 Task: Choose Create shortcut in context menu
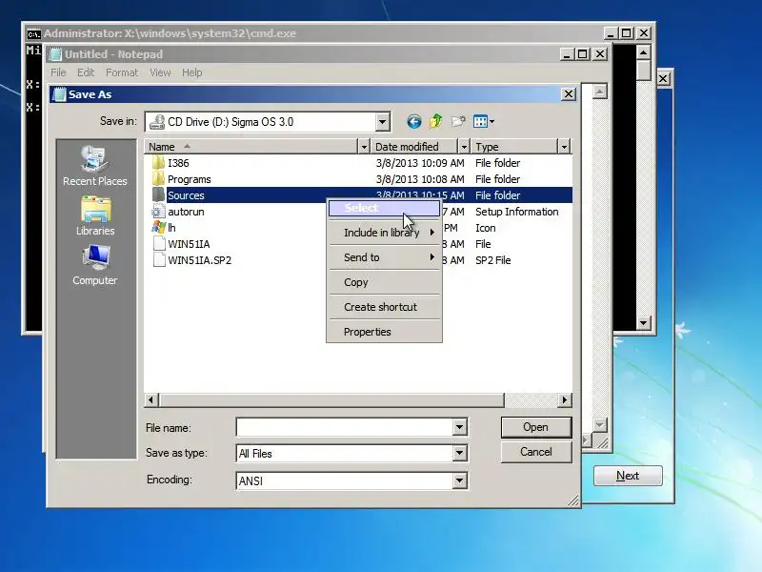tap(384, 307)
